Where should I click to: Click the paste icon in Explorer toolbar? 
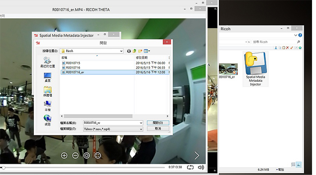284,48
